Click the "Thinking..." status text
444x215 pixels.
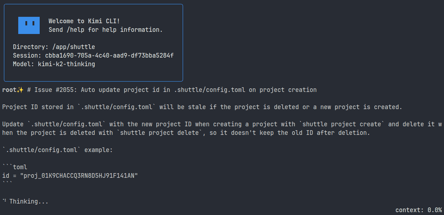29,201
